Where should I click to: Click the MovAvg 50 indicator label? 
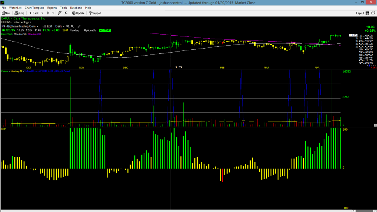20,34
